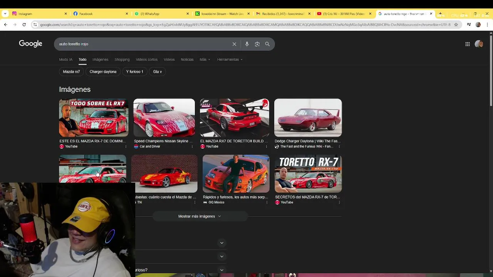This screenshot has height=277, width=493.
Task: Open the Kick stream browser tab
Action: (222, 14)
